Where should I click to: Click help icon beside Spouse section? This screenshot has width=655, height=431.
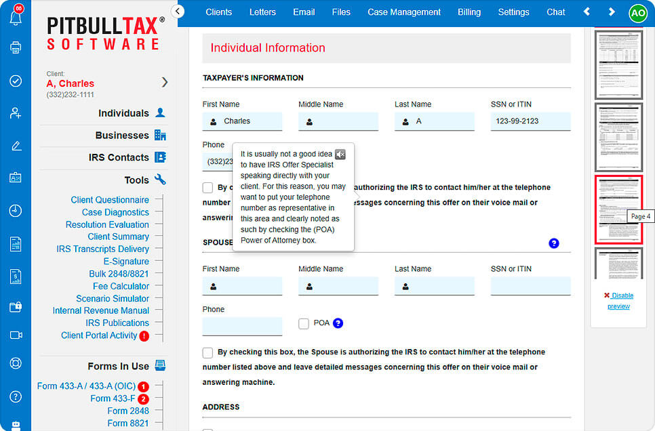pos(553,243)
